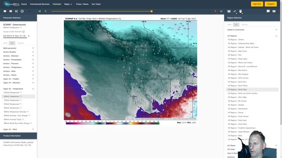The image size is (282, 158).
Task: Click the calendar icon in toolbar
Action: point(229,11)
